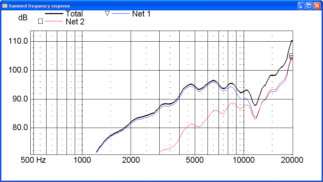Click the square marker in the Net 2 legend
Image resolution: width=323 pixels, height=182 pixels.
(41, 21)
